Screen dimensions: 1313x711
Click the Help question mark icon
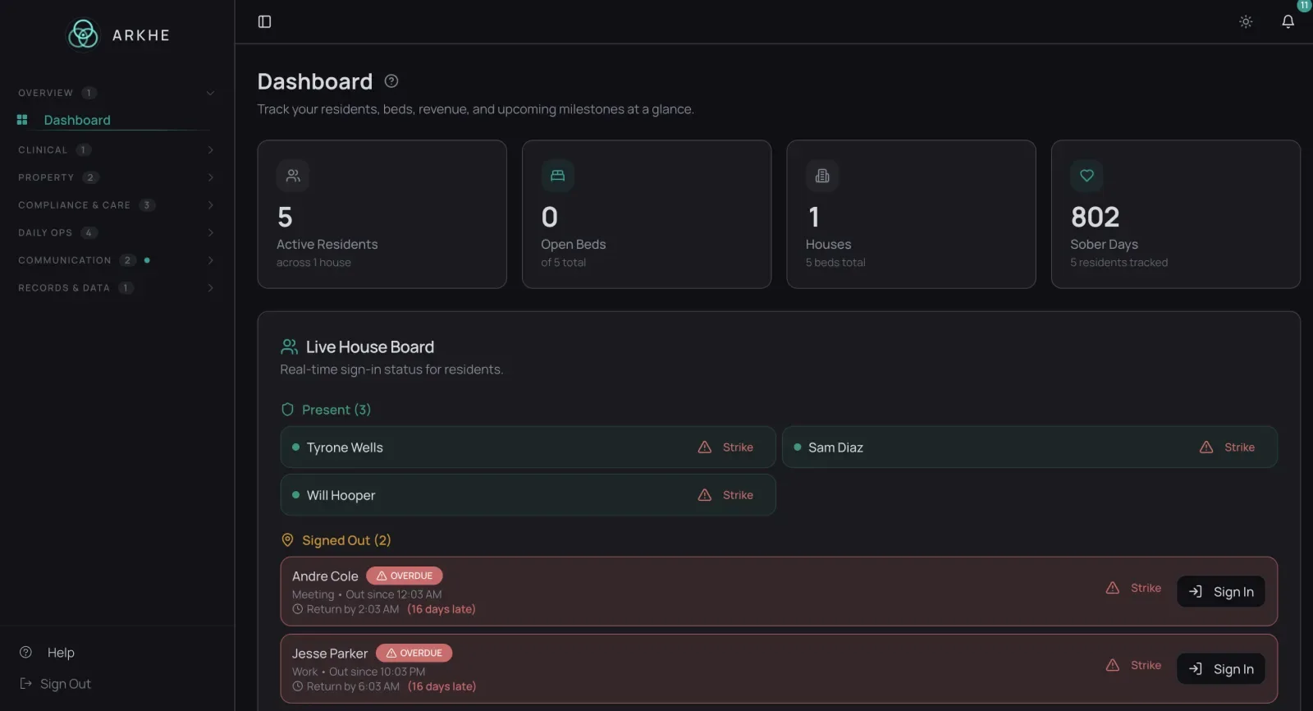(x=25, y=653)
